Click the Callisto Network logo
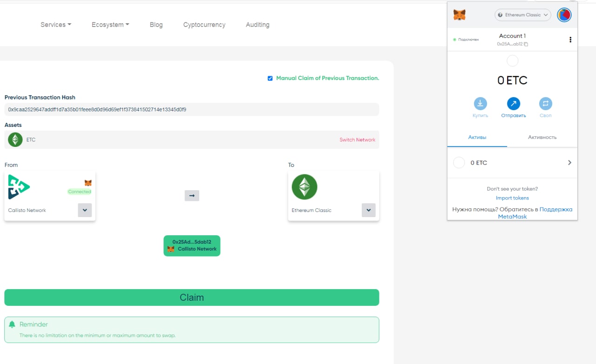 click(19, 187)
